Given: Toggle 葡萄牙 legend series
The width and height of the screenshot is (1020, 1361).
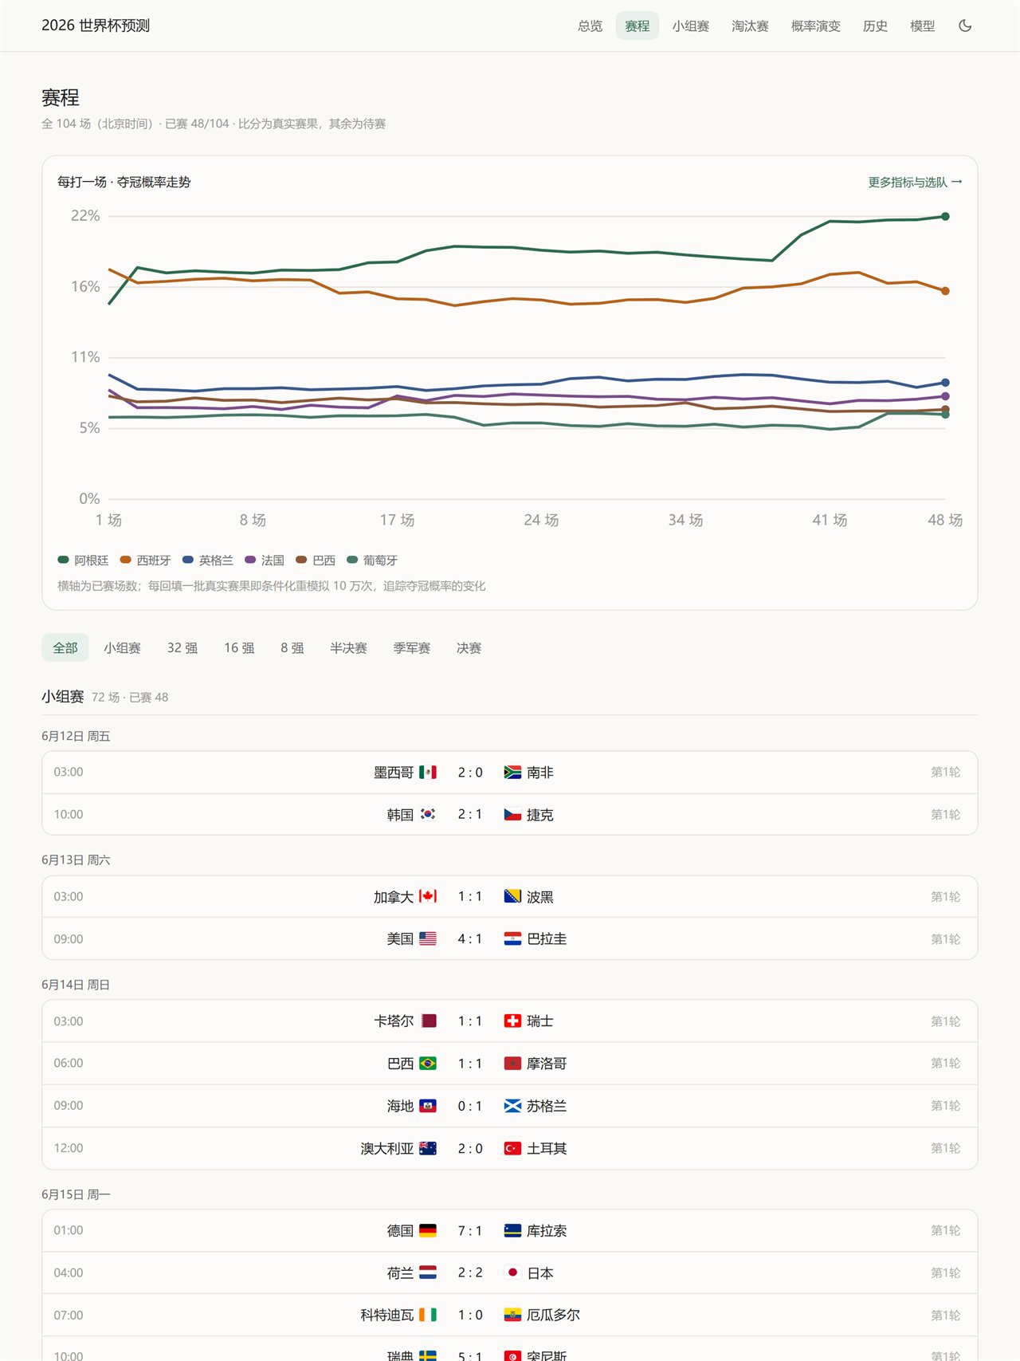Looking at the screenshot, I should pos(372,561).
